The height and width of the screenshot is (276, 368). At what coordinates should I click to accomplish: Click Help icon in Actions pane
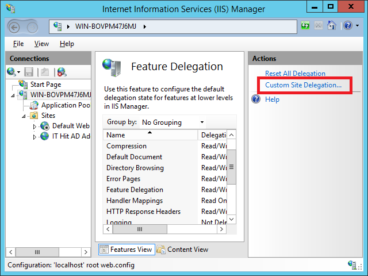[x=256, y=99]
